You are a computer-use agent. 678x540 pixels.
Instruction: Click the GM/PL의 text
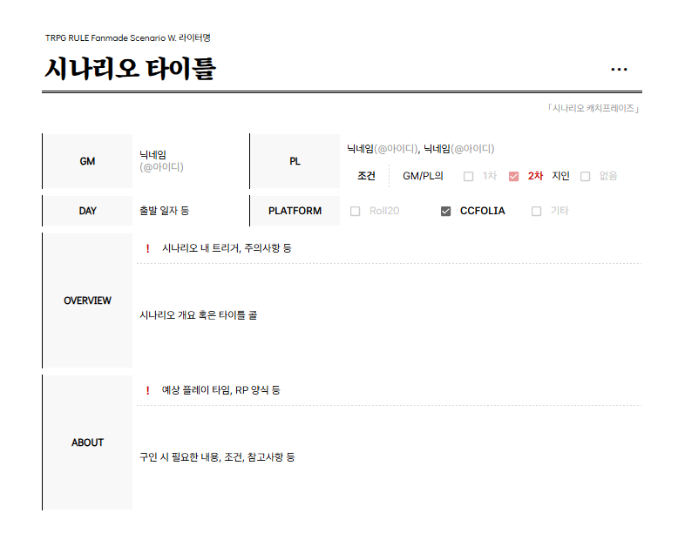click(423, 176)
